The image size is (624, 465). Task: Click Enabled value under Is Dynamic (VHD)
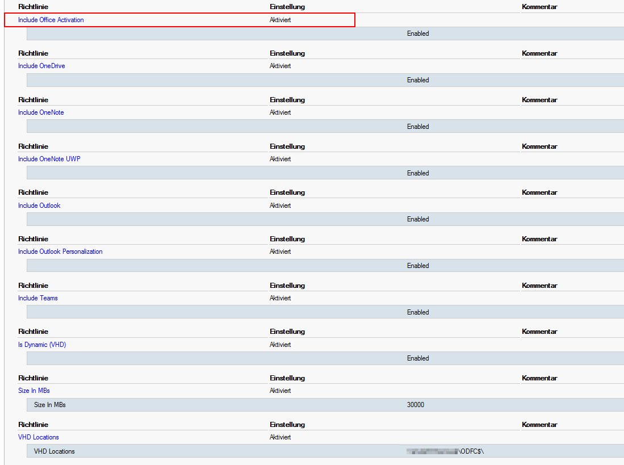418,358
